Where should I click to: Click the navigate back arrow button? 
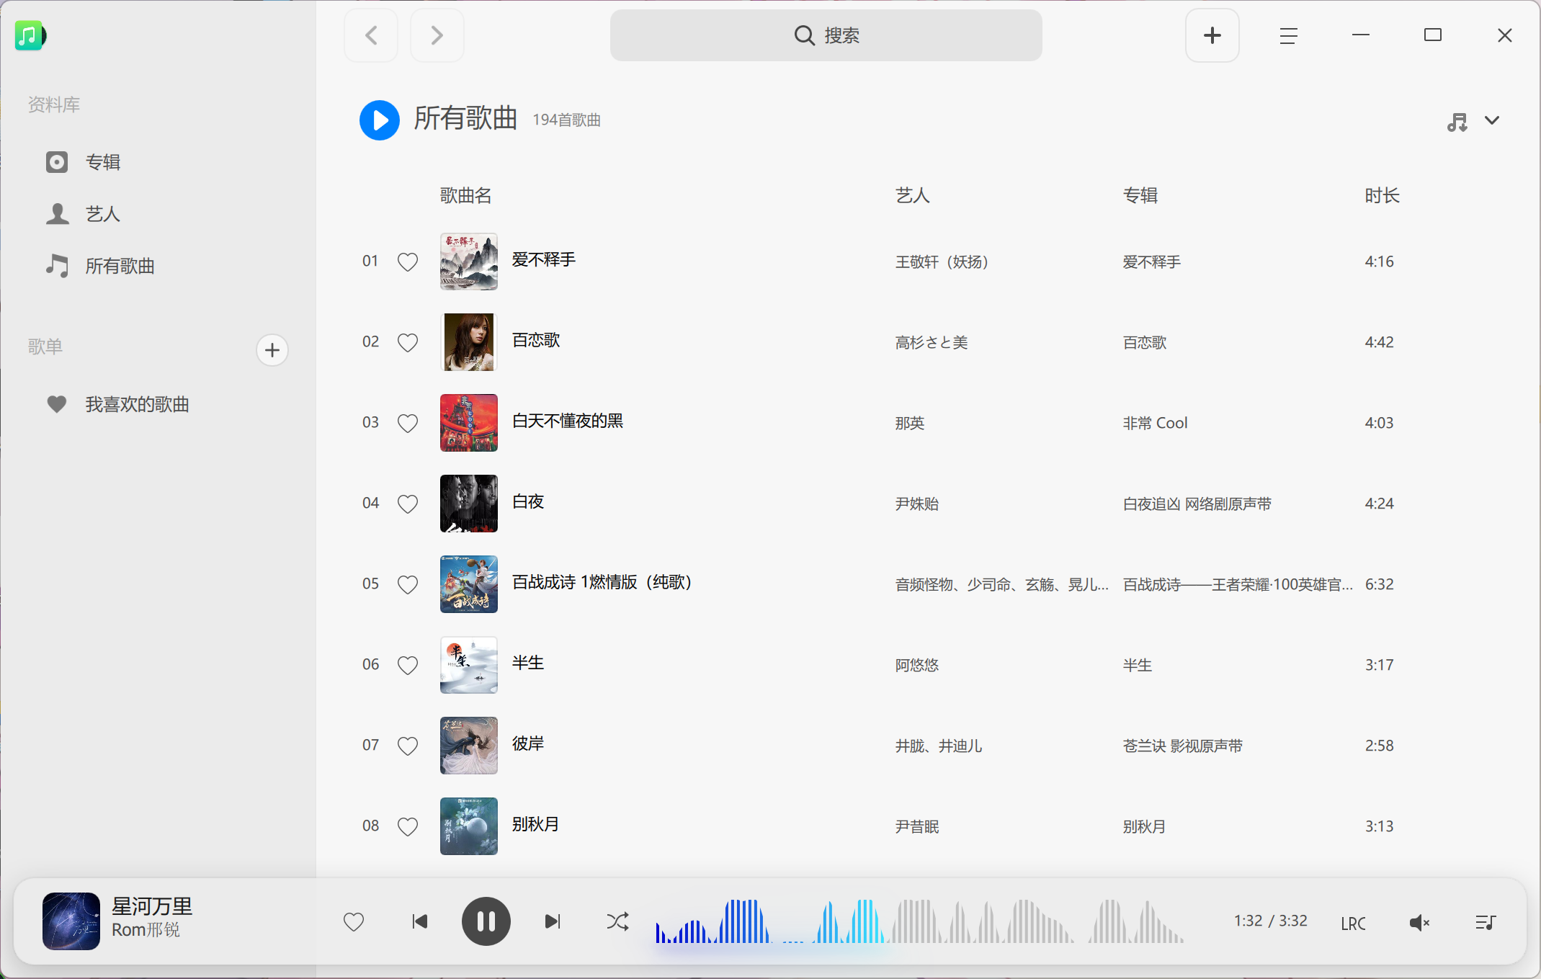pos(371,35)
